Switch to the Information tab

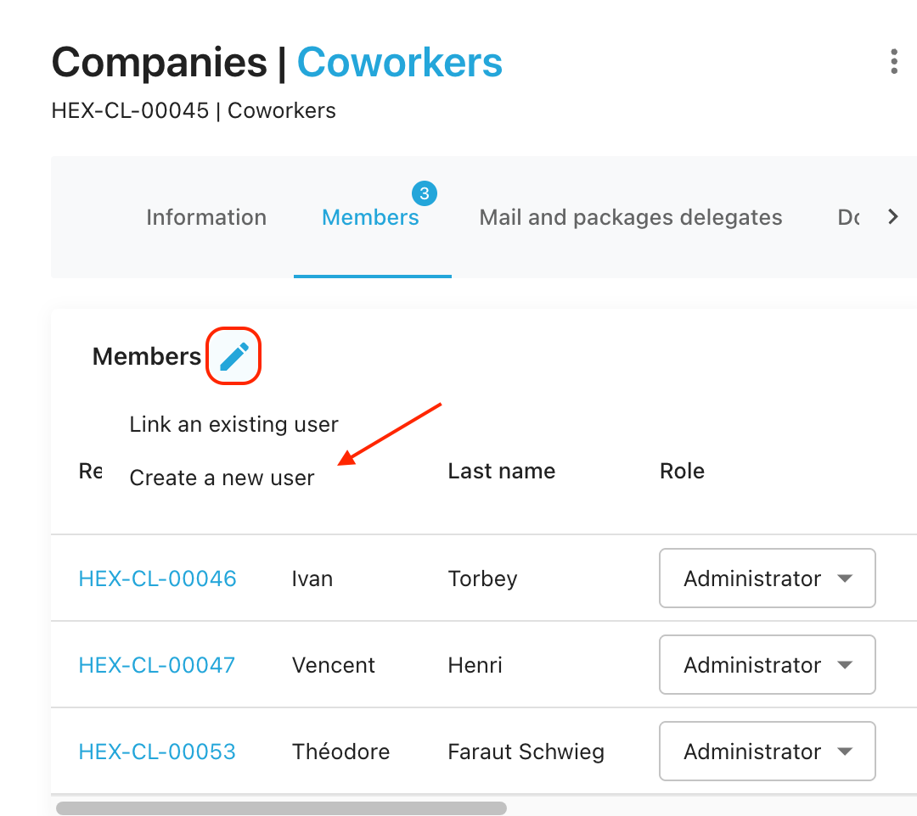point(206,217)
